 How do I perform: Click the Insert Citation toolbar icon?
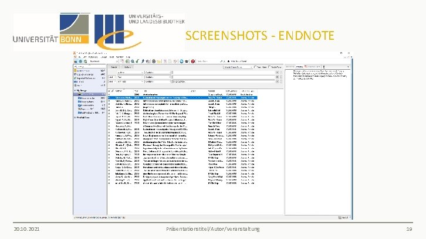pyautogui.click(x=165, y=62)
